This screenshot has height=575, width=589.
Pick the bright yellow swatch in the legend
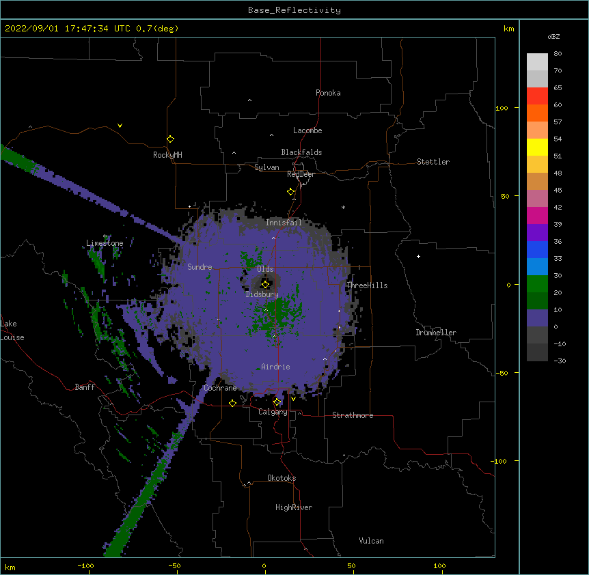(x=537, y=148)
